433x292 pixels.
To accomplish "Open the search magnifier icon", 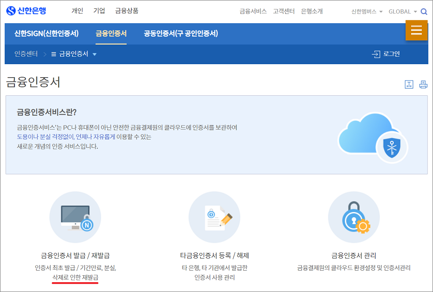I will click(x=424, y=12).
